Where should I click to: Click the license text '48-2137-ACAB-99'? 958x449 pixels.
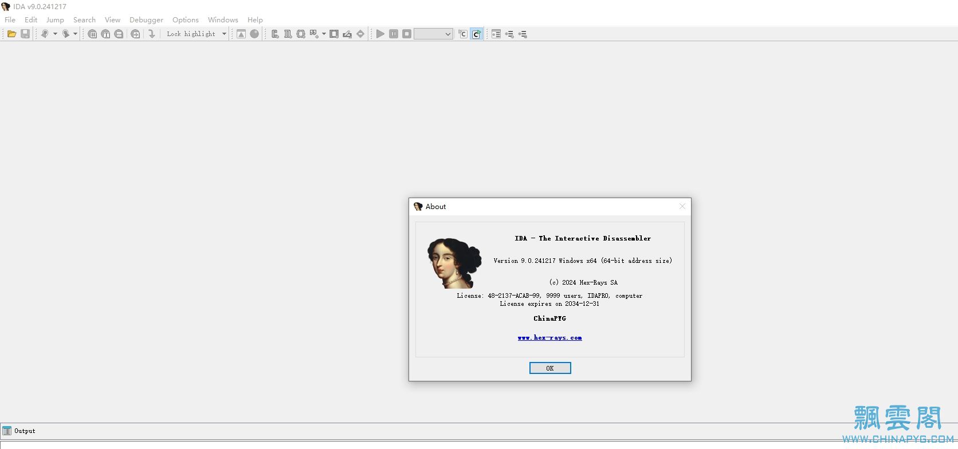(x=514, y=296)
